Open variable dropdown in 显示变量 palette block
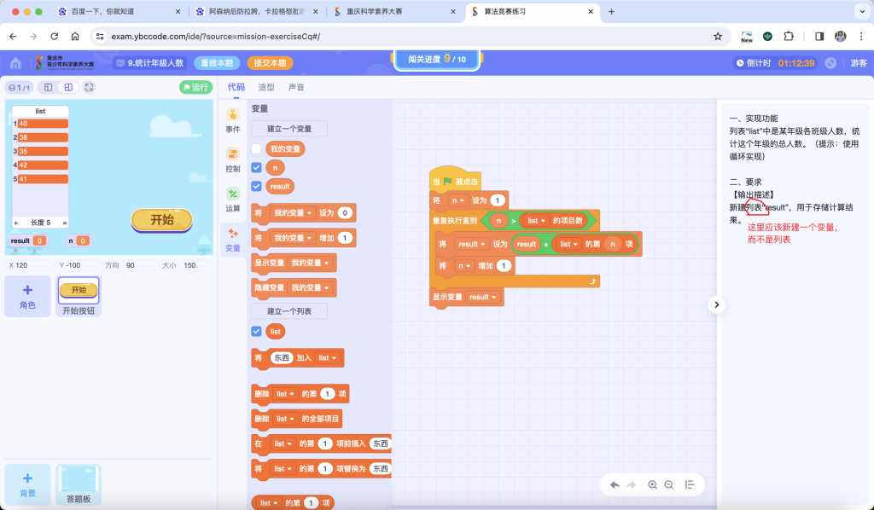874x510 pixels. pyautogui.click(x=311, y=263)
